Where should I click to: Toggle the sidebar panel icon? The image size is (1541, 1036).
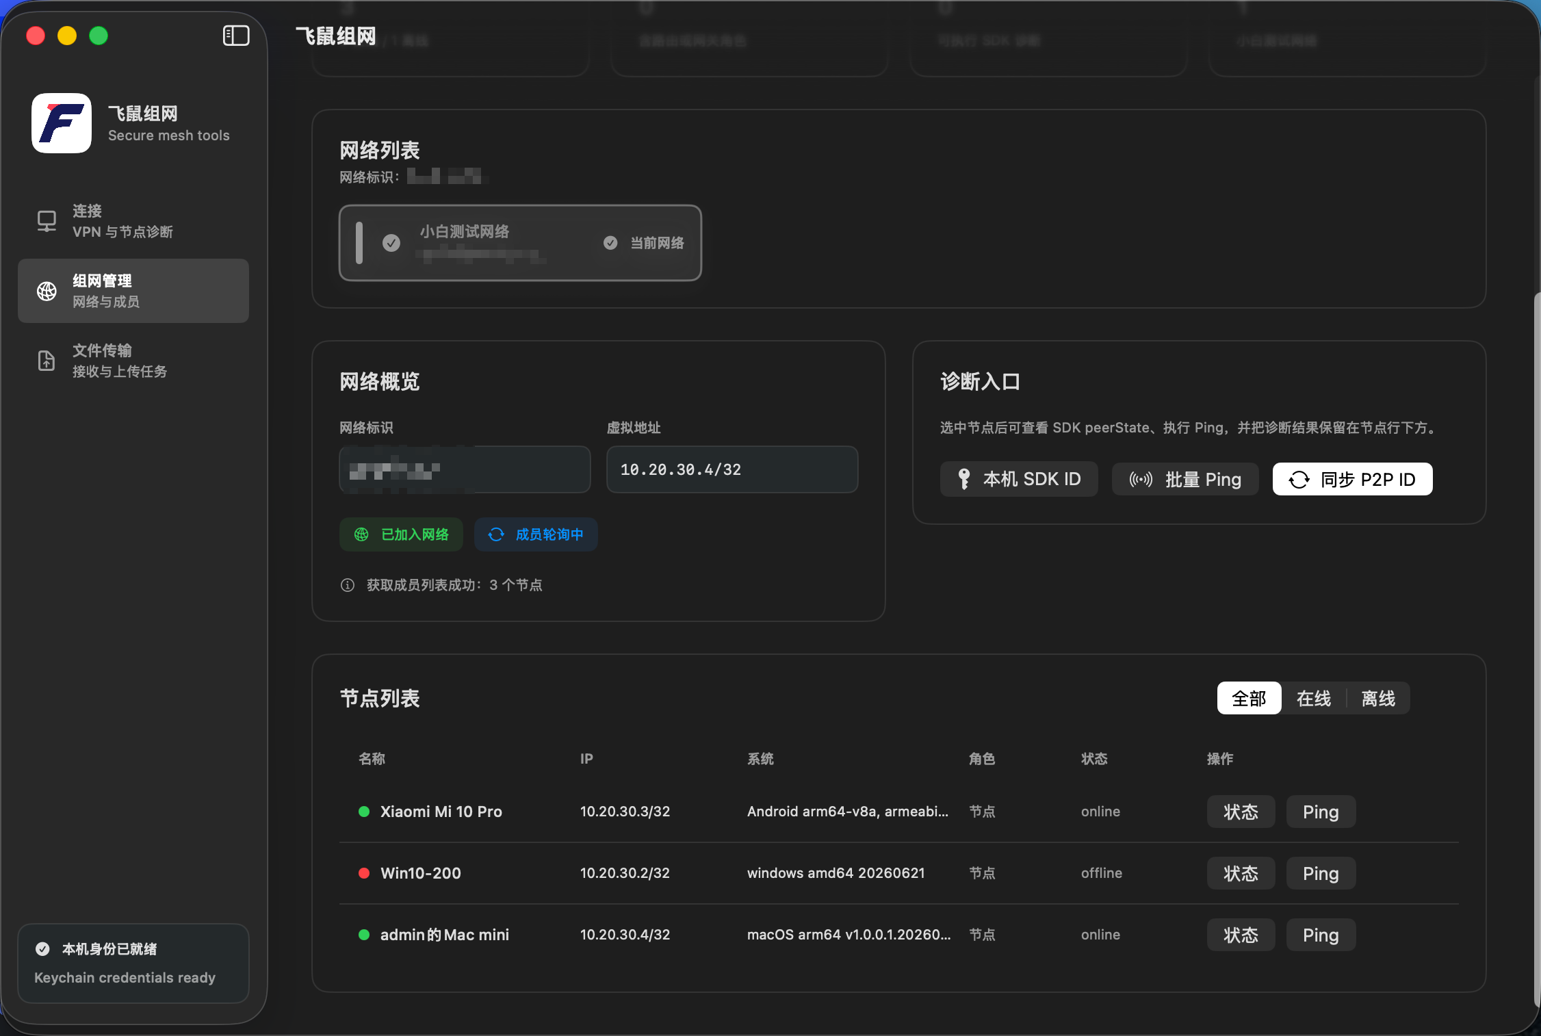[x=236, y=36]
